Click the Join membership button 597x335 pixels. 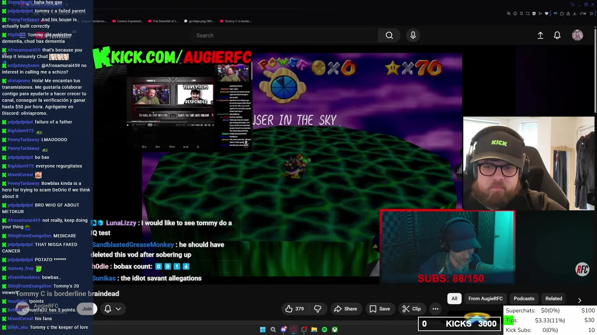[87, 309]
